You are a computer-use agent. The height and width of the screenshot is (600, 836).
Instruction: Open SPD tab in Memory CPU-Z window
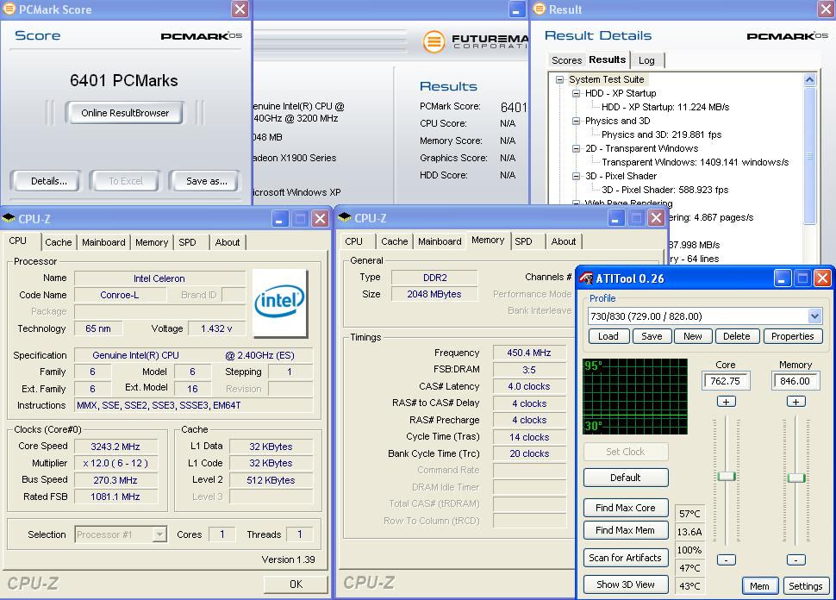(523, 241)
